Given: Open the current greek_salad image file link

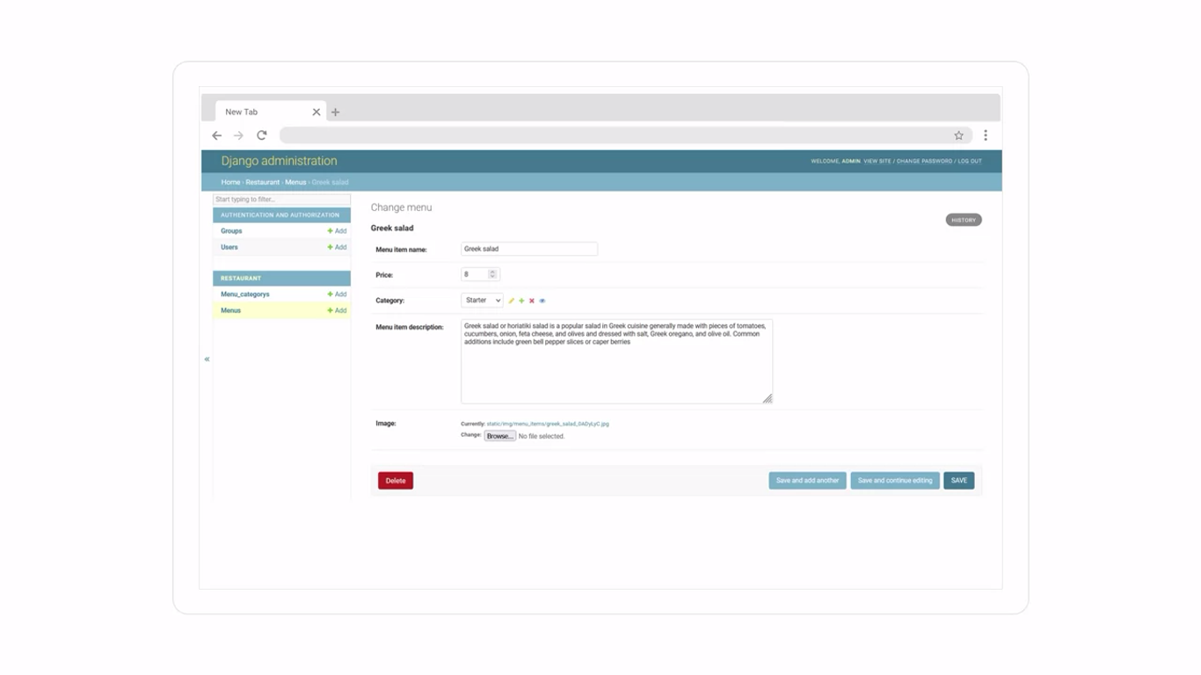Looking at the screenshot, I should coord(548,424).
